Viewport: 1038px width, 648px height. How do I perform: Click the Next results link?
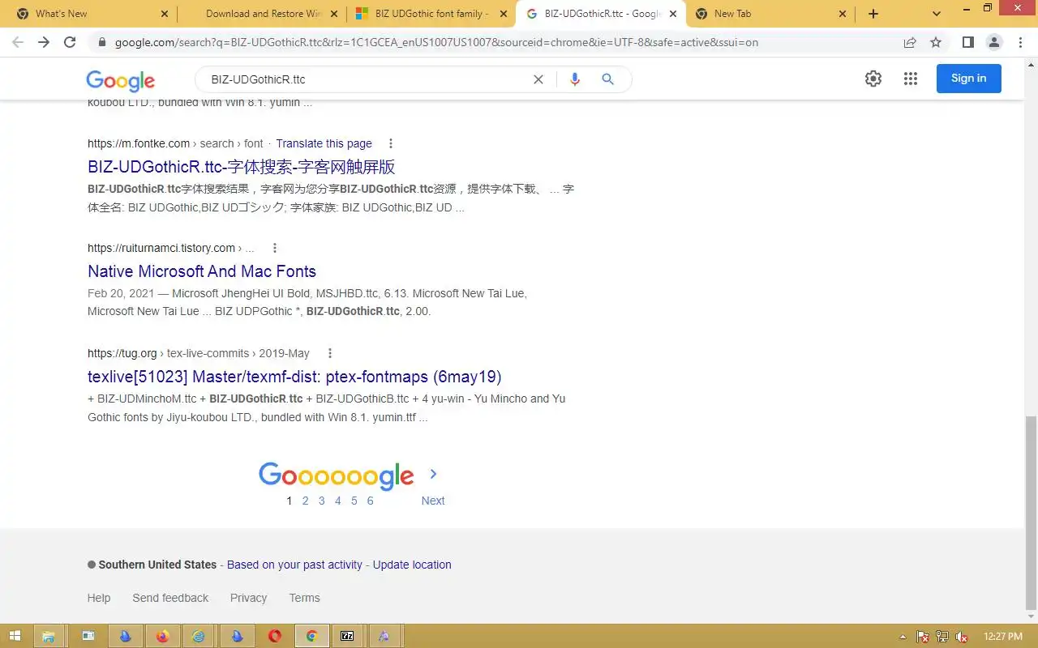433,501
